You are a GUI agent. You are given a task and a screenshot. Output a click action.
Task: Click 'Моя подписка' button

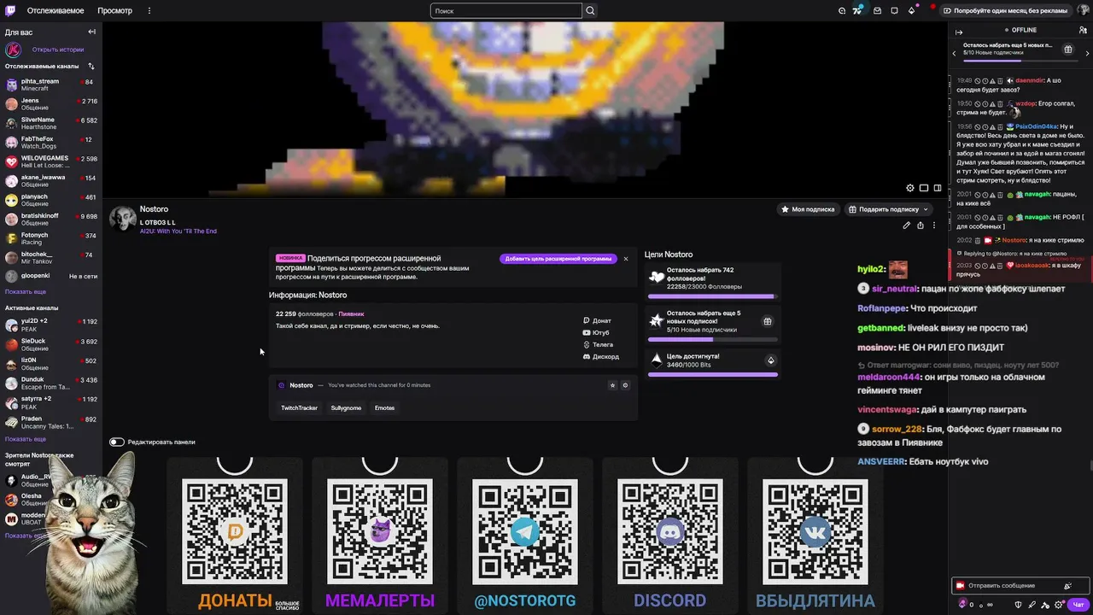point(808,209)
